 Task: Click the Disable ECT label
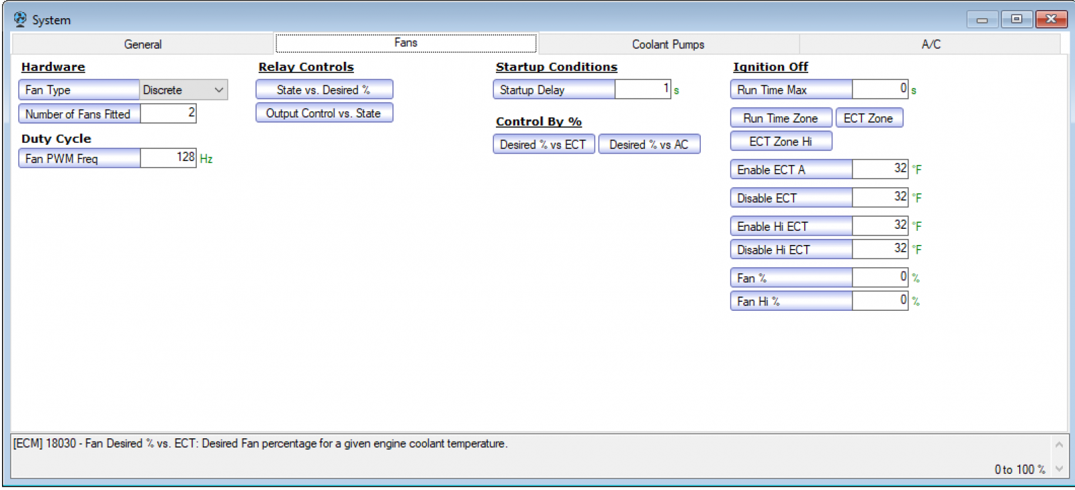pos(791,197)
